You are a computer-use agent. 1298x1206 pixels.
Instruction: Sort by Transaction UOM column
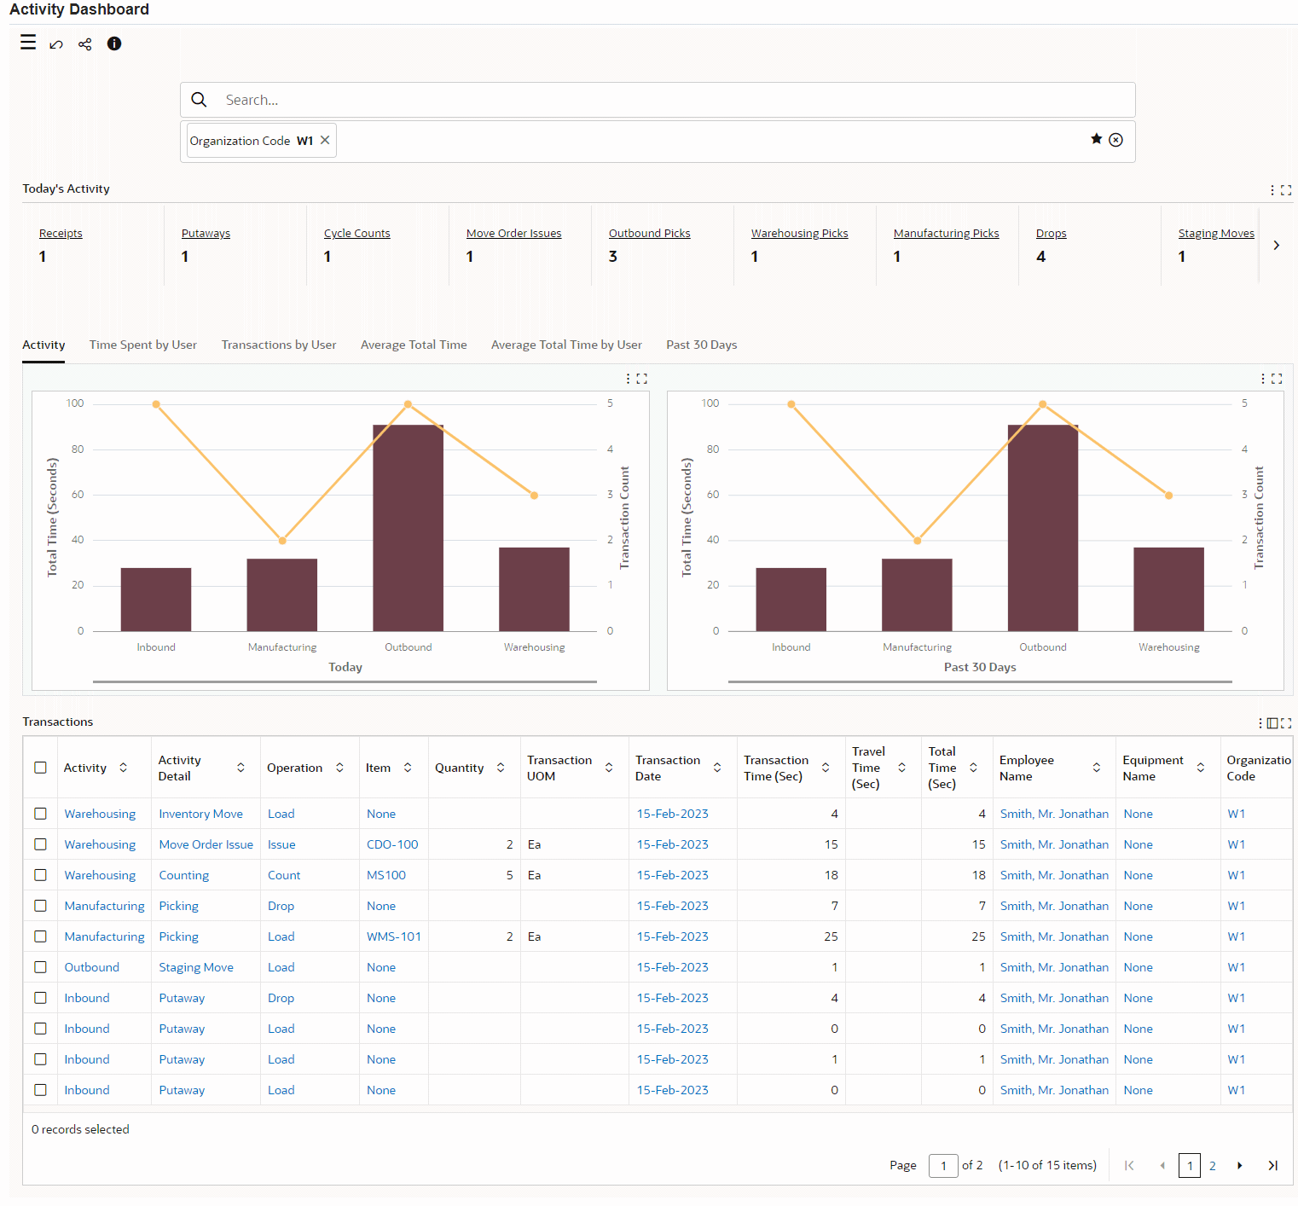[609, 768]
